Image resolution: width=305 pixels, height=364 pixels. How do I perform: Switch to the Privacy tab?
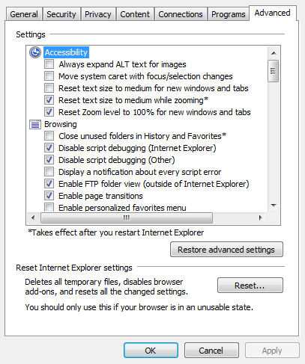(x=98, y=14)
